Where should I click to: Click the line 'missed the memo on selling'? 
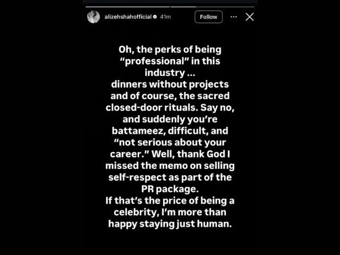[x=170, y=166]
